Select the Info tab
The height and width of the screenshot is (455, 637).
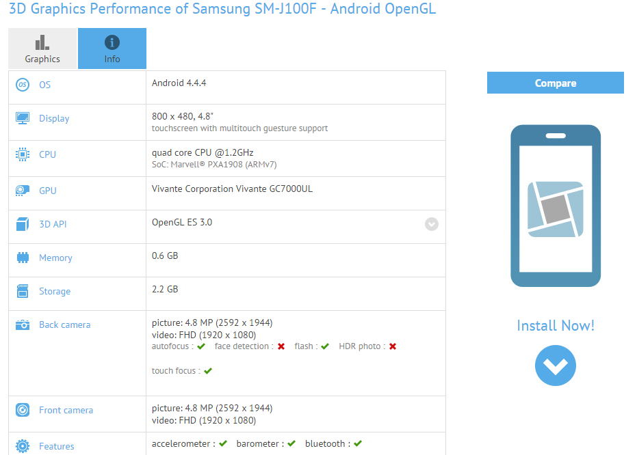(x=112, y=49)
